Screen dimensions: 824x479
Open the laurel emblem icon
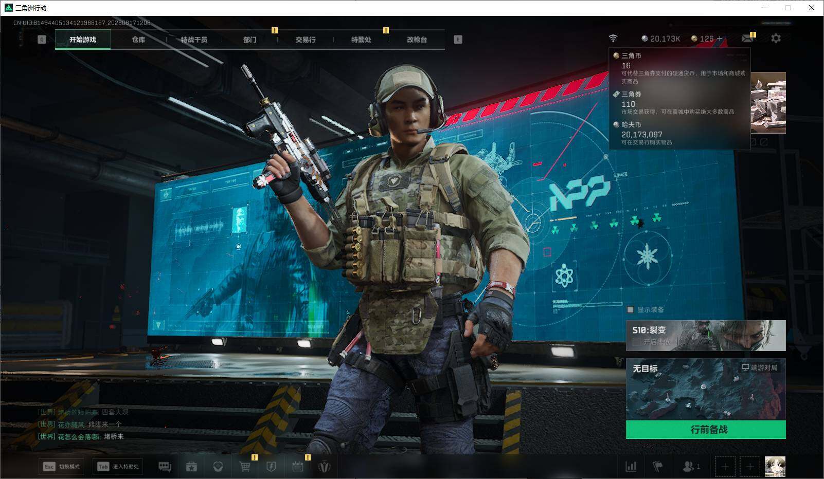[325, 466]
